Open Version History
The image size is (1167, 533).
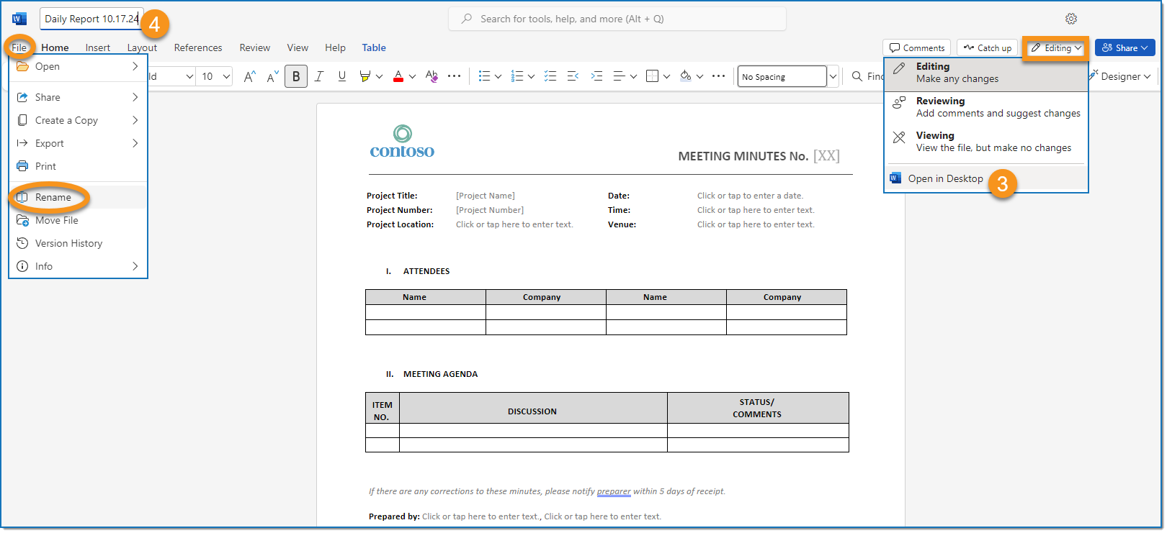(x=78, y=243)
